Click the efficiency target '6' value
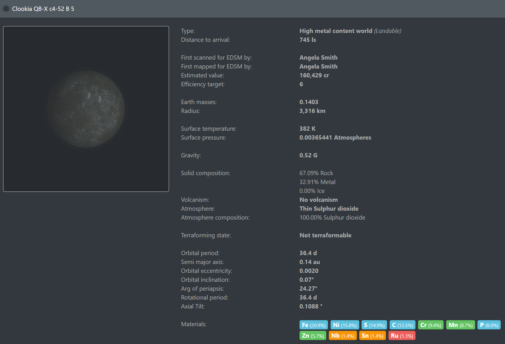The width and height of the screenshot is (505, 344). tap(301, 84)
